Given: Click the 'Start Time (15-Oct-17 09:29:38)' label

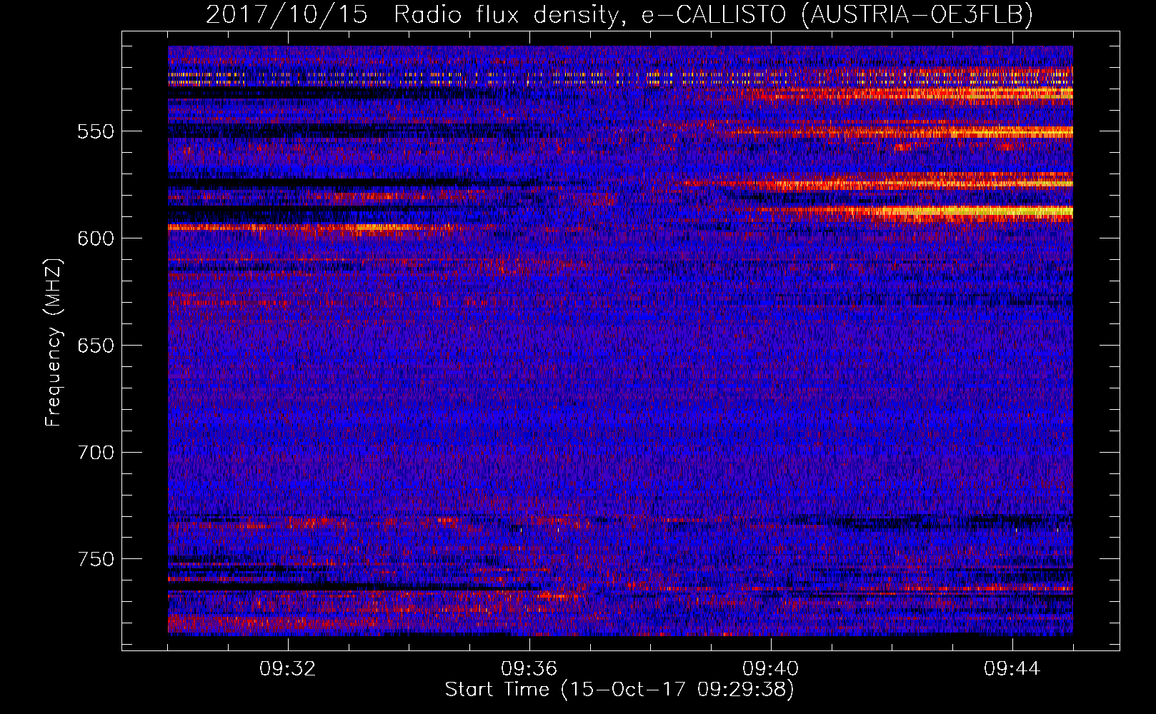Looking at the screenshot, I should 619,690.
